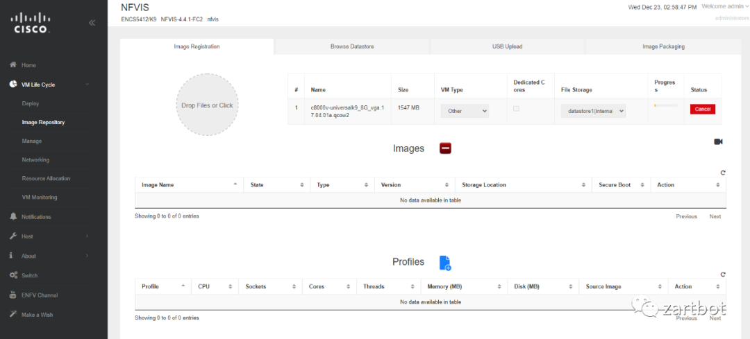Sort Images table by Secure Boot

[x=622, y=185]
